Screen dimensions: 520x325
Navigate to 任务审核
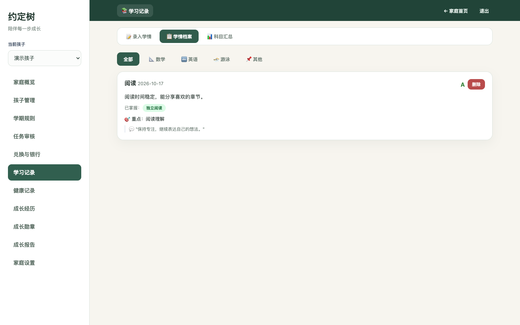pos(44,136)
